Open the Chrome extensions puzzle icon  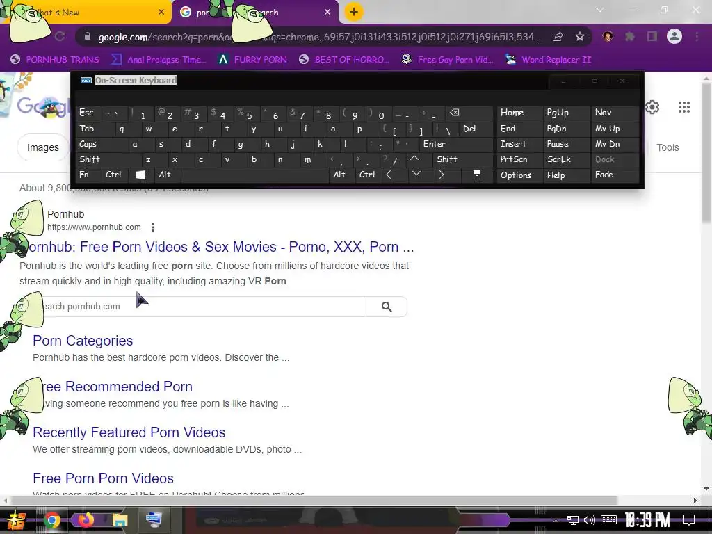point(630,36)
